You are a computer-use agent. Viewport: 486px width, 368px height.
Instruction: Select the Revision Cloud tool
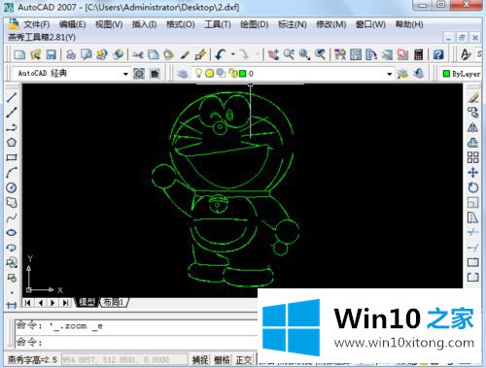[12, 203]
